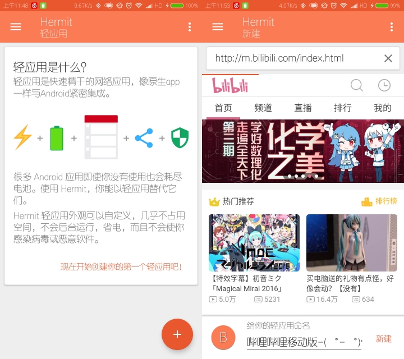The width and height of the screenshot is (404, 359).
Task: Switch to the 频道 tab
Action: point(263,108)
